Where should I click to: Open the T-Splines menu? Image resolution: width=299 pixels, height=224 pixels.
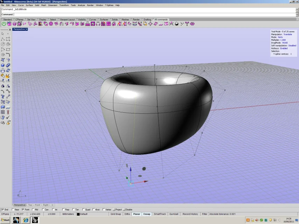[109, 5]
